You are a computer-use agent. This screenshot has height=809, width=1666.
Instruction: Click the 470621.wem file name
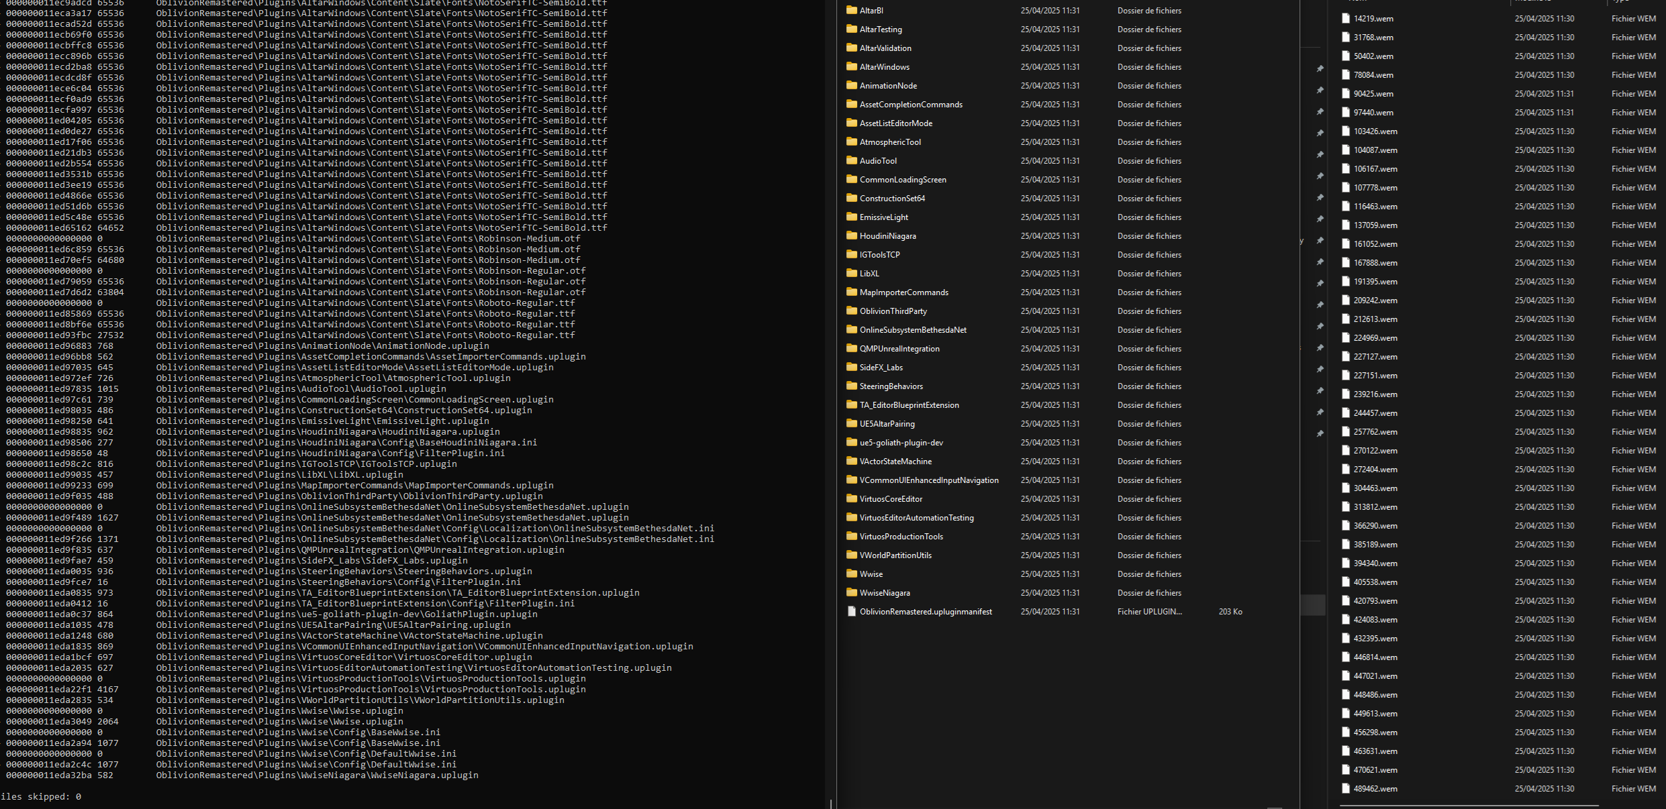click(x=1375, y=770)
